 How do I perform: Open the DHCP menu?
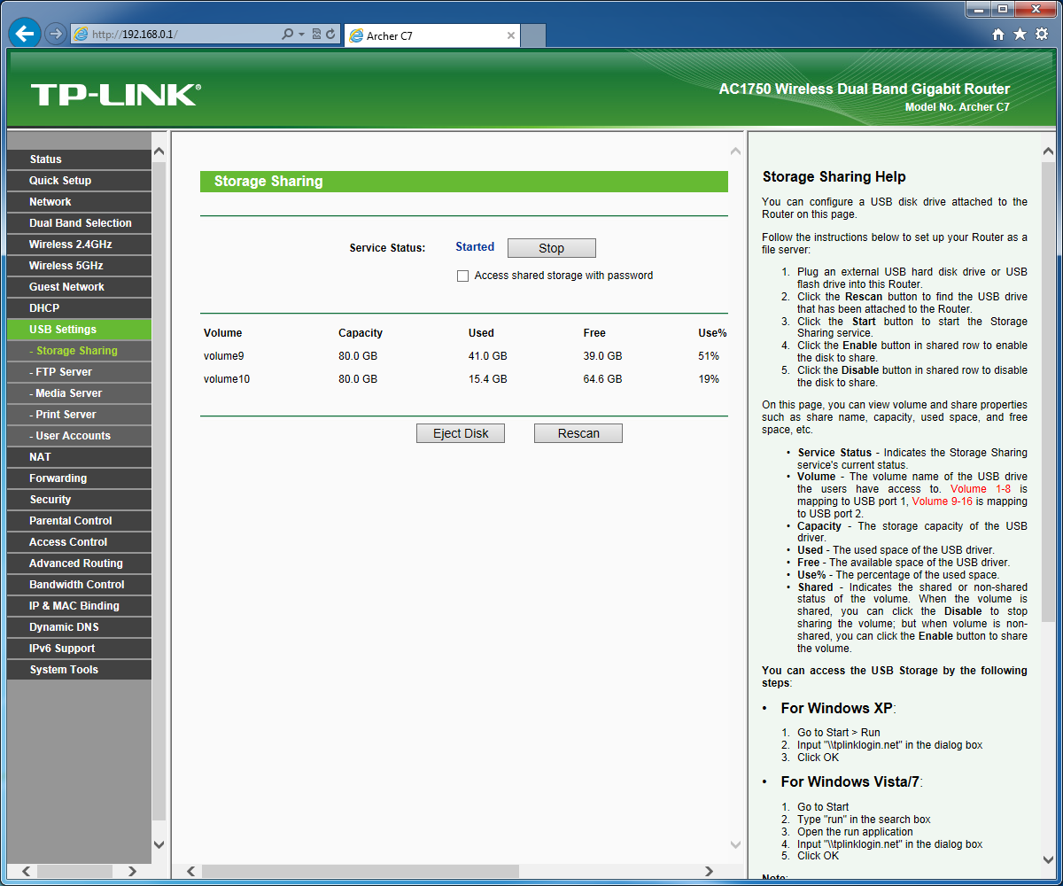coord(79,308)
